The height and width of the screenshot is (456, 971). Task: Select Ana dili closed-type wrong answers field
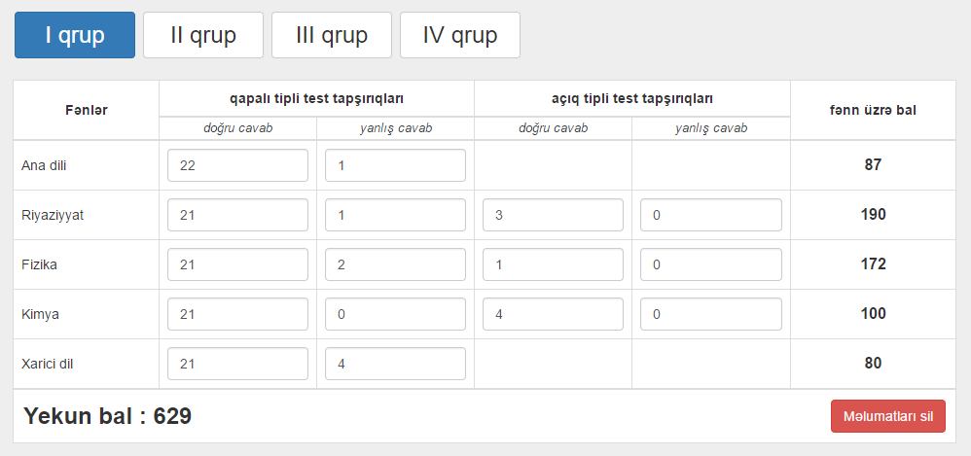[x=395, y=165]
